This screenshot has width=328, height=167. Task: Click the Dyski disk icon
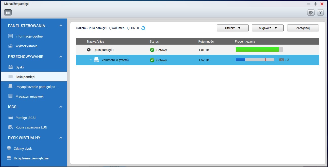tap(10, 67)
